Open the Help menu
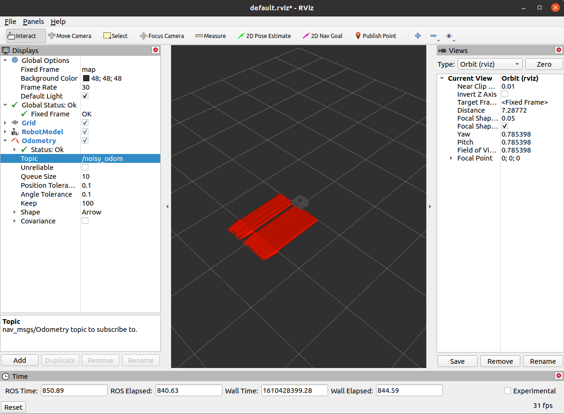The height and width of the screenshot is (414, 564). pyautogui.click(x=58, y=22)
